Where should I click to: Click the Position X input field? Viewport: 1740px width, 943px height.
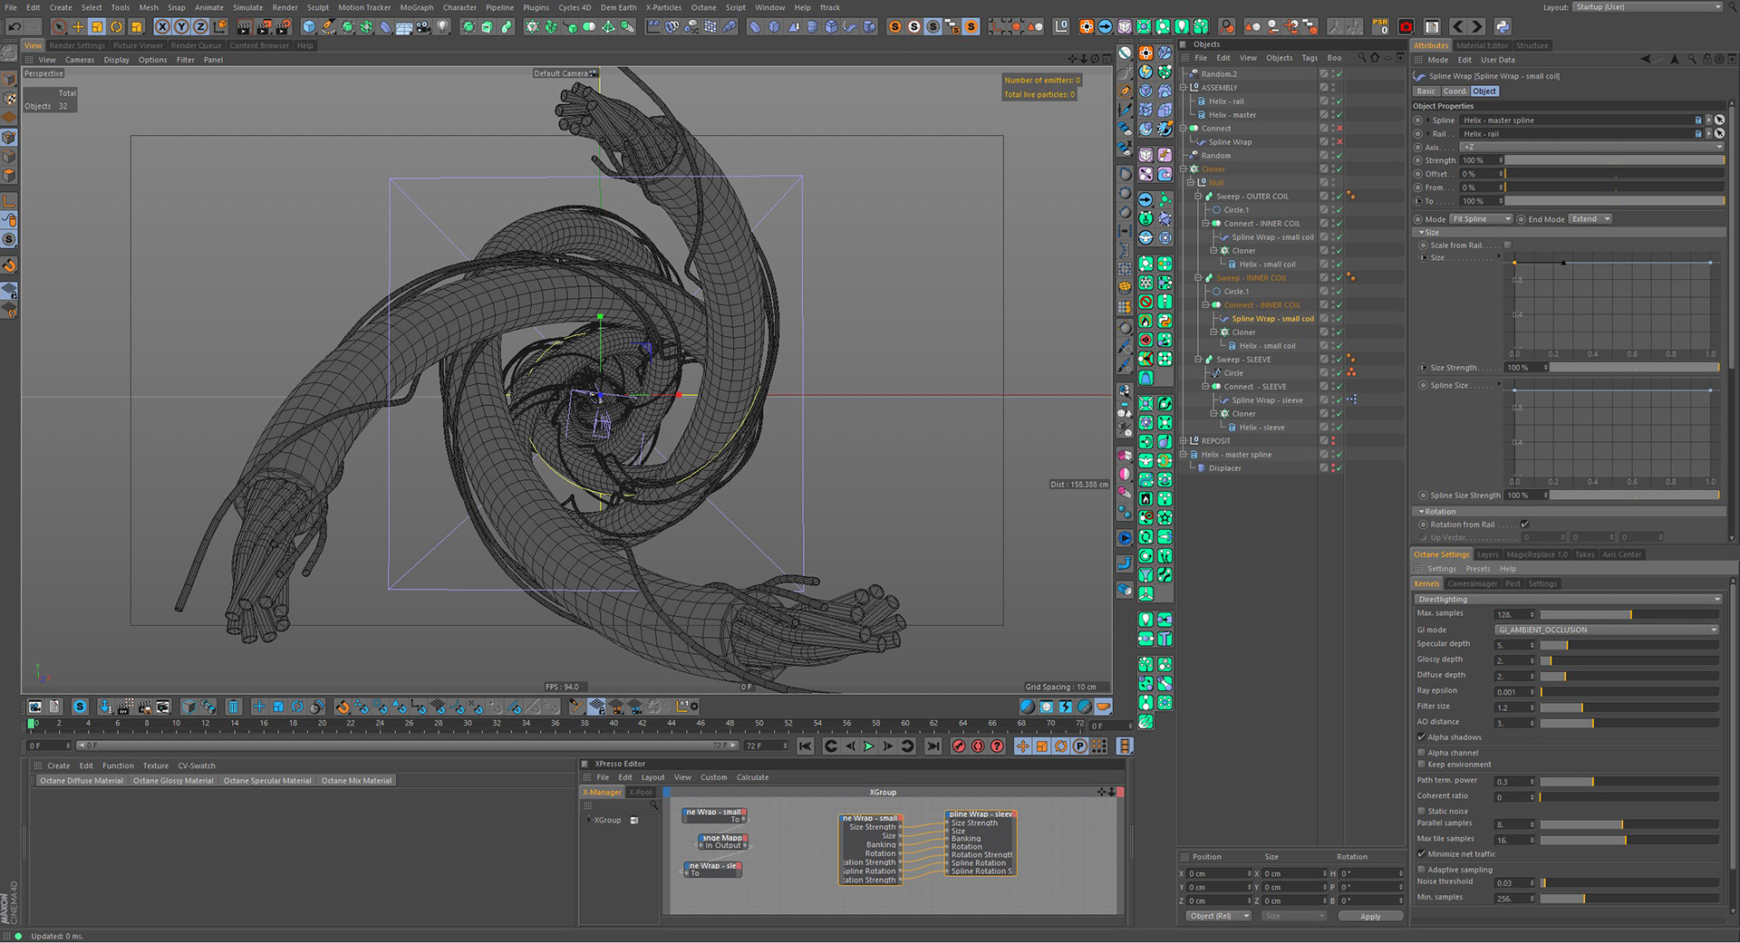click(x=1219, y=874)
